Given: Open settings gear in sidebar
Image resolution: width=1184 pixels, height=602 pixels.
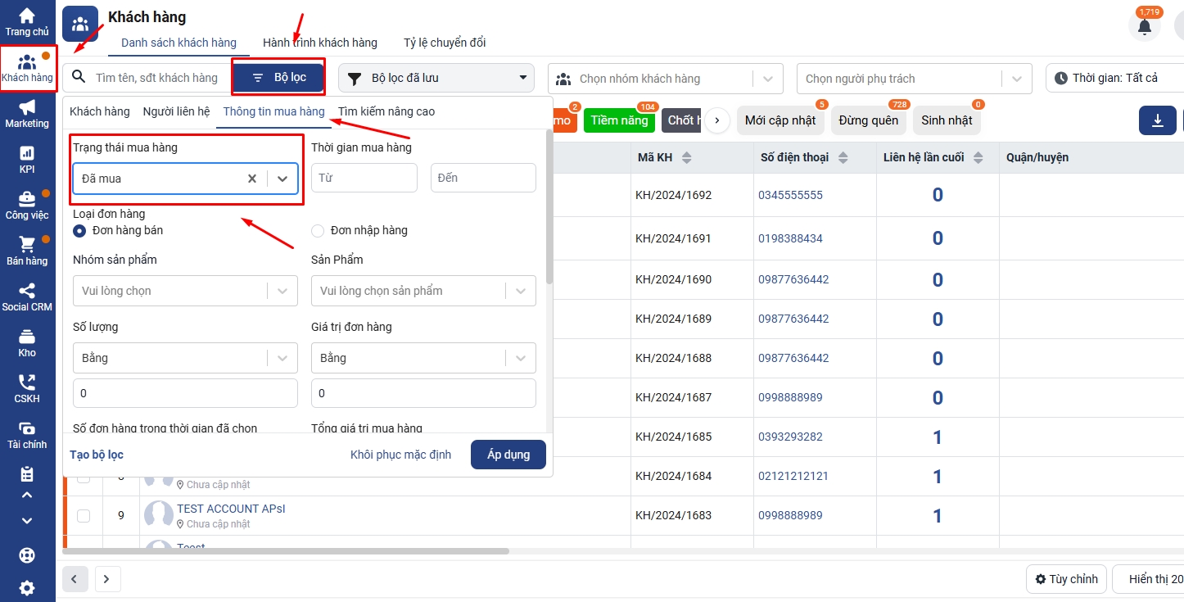Looking at the screenshot, I should coord(27,587).
